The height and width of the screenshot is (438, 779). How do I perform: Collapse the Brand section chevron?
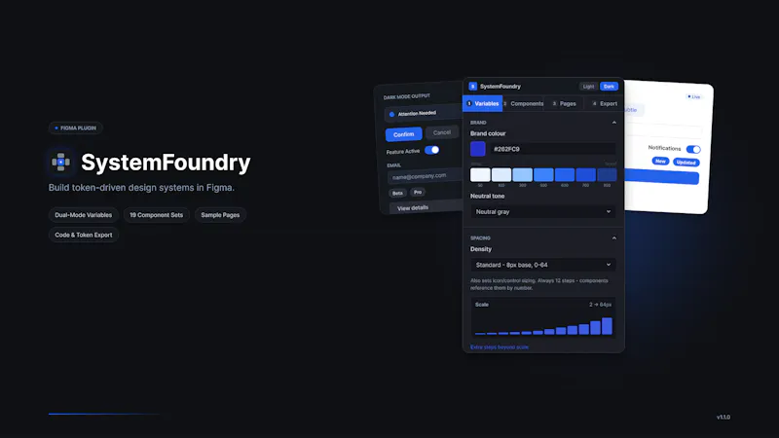[614, 123]
